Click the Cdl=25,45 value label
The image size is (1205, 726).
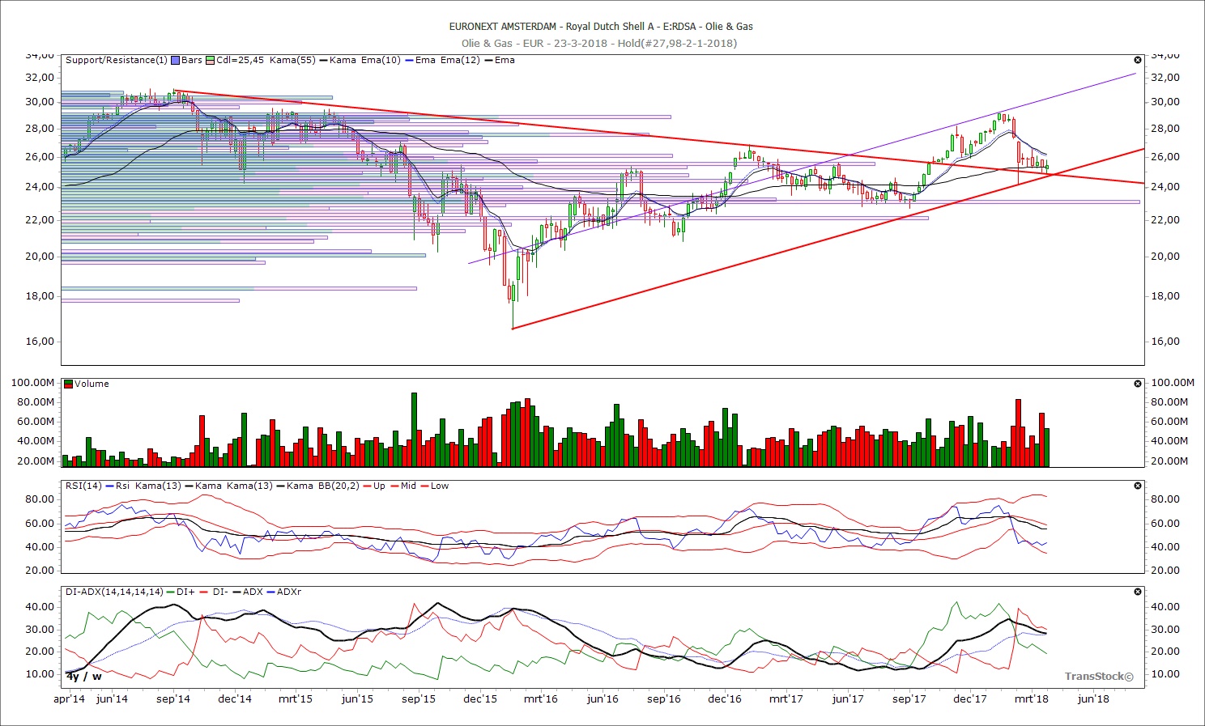point(241,60)
